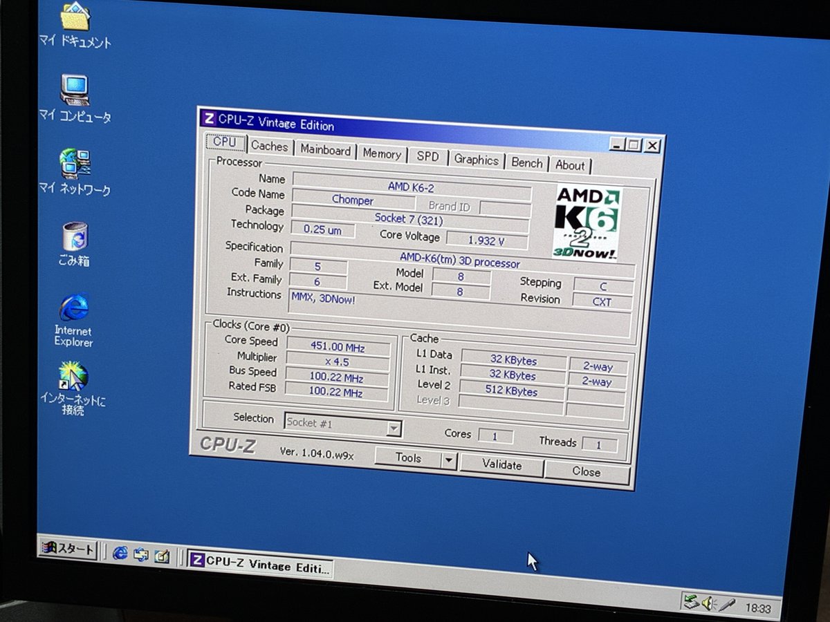
Task: Click the Level 2 512 KBytes value
Action: pyautogui.click(x=513, y=392)
